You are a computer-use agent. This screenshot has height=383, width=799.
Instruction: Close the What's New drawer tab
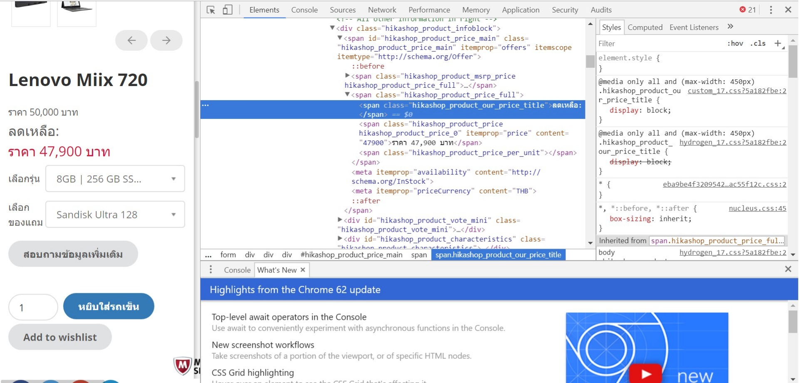303,270
